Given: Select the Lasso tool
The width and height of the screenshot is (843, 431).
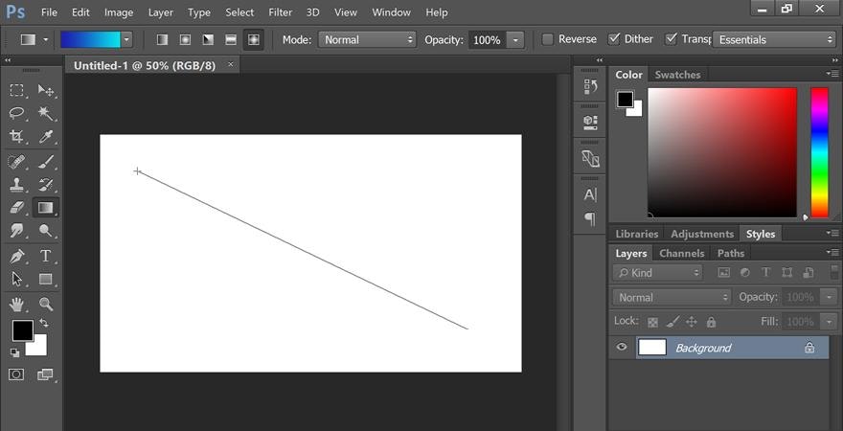Looking at the screenshot, I should [x=16, y=113].
